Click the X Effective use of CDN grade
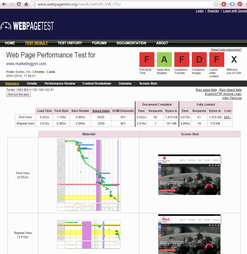The height and width of the screenshot is (254, 247). pos(234,59)
